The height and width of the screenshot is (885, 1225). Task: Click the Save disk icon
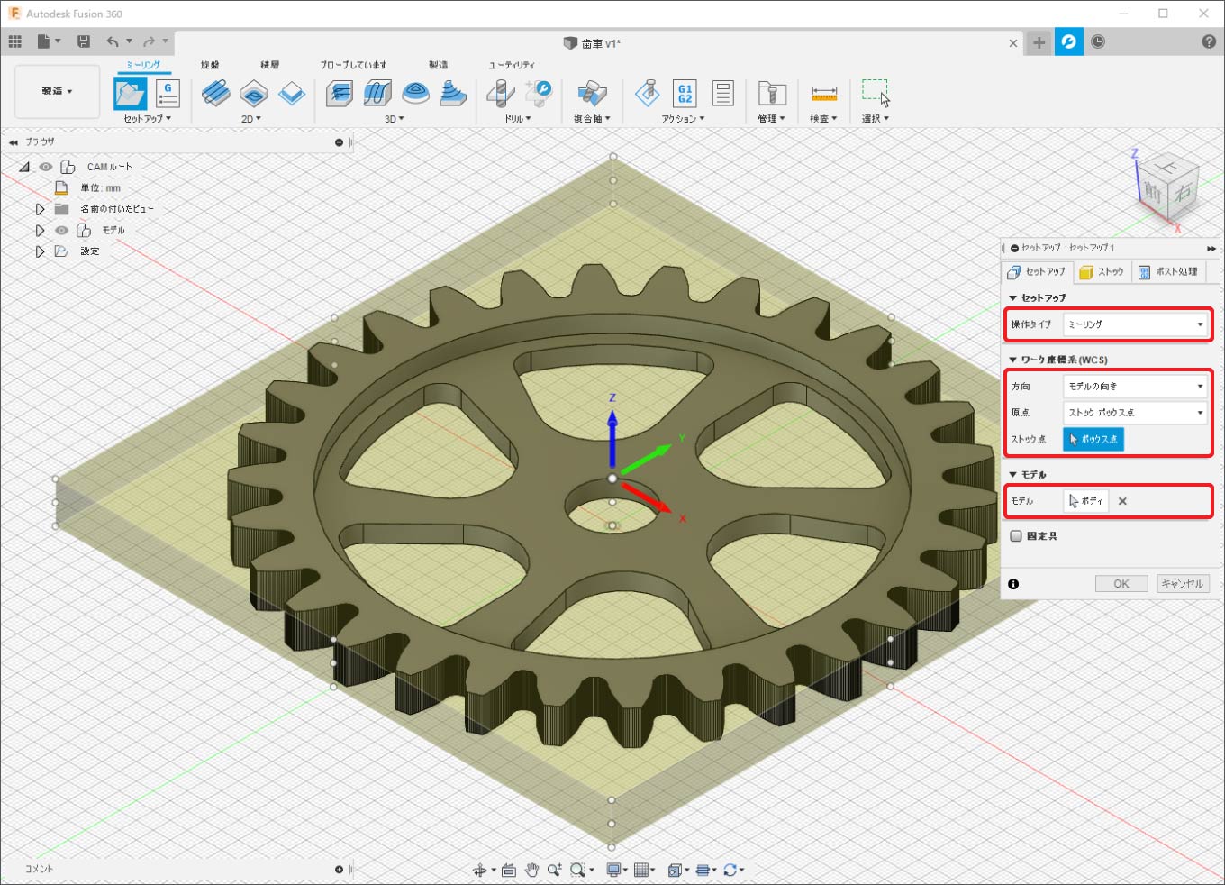[84, 41]
